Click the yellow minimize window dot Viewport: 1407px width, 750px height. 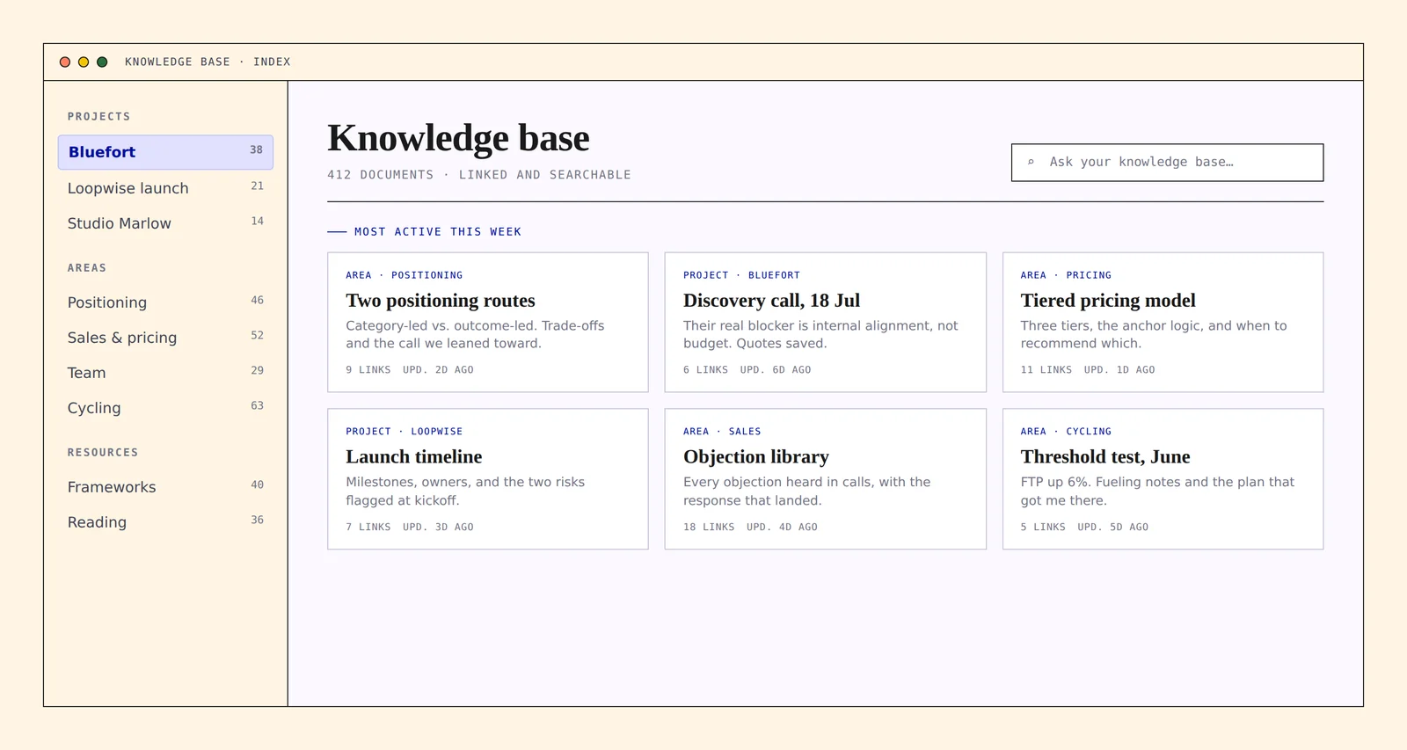coord(84,62)
